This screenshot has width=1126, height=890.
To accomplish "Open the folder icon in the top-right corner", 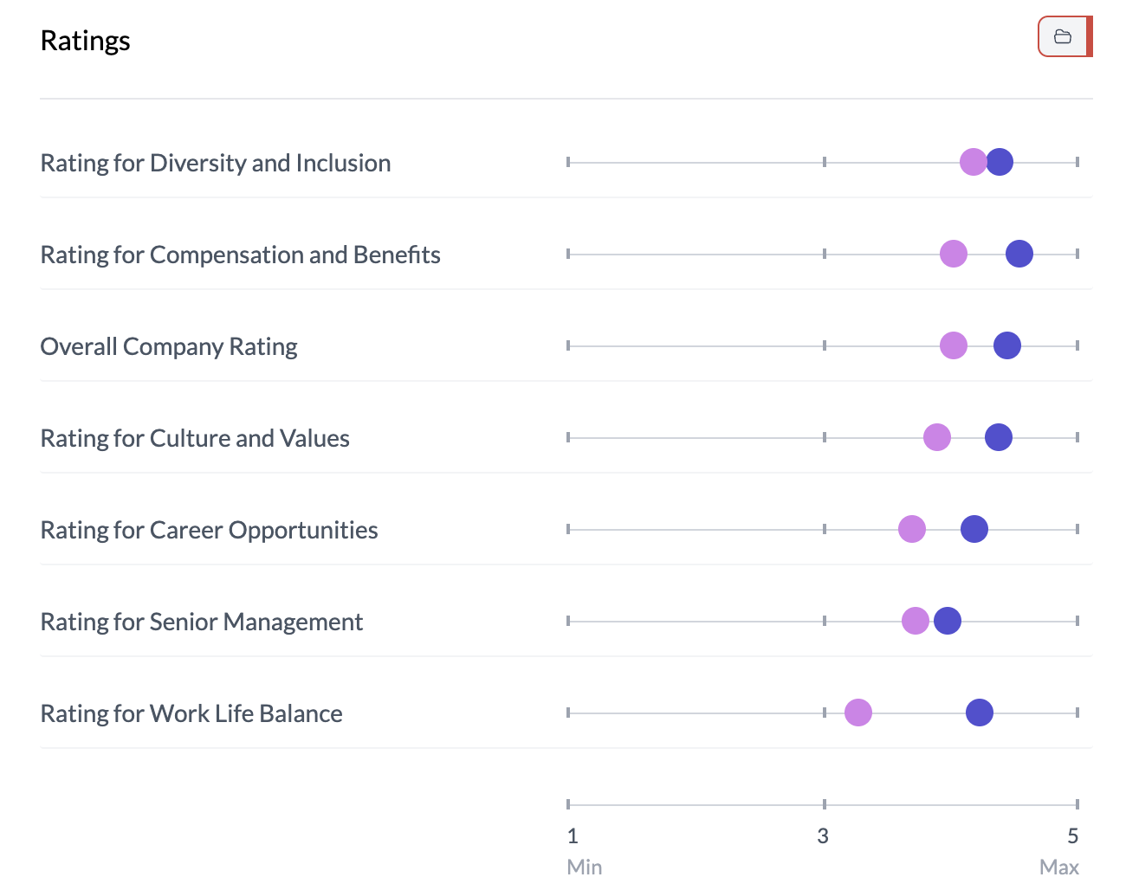I will tap(1065, 36).
